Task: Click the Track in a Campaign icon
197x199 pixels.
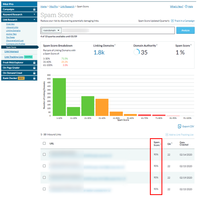Action: (x=172, y=21)
